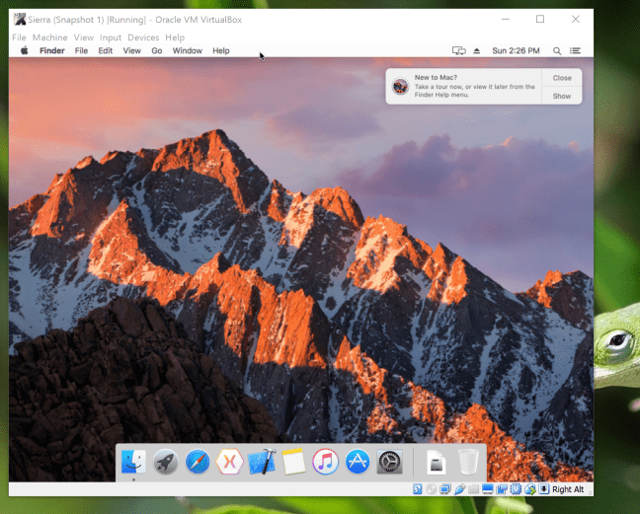Click Show on New to Mac notification
The image size is (640, 514).
coord(562,96)
